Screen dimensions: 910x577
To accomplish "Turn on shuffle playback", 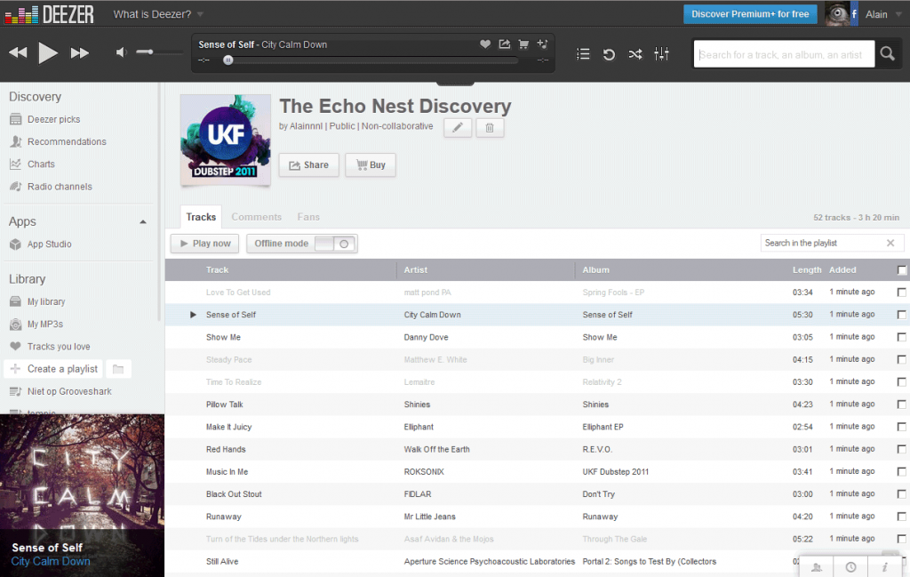I will point(635,53).
